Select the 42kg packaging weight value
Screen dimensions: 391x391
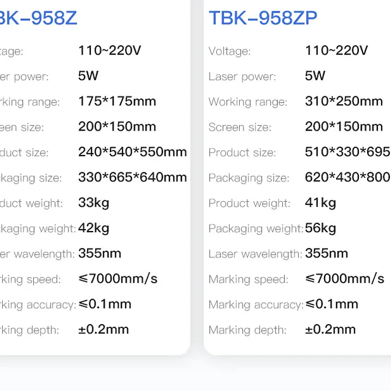(x=94, y=228)
